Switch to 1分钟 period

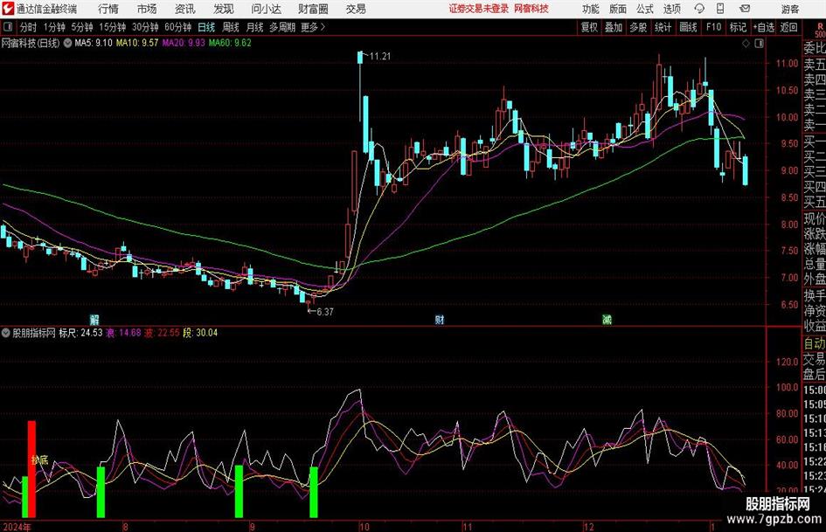[x=54, y=27]
